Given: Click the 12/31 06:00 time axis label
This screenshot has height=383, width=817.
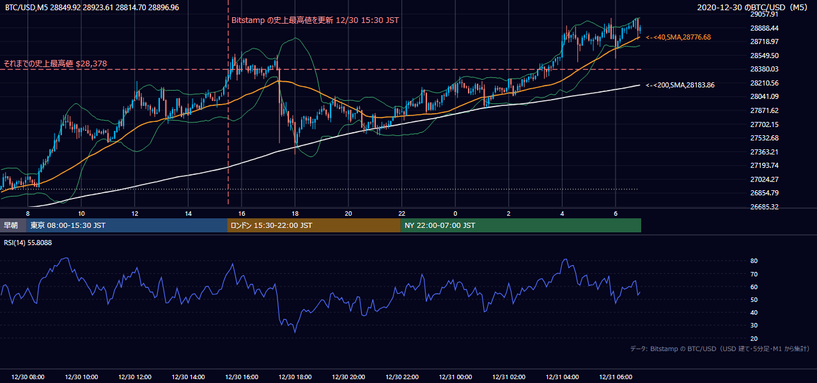Looking at the screenshot, I should click(616, 377).
